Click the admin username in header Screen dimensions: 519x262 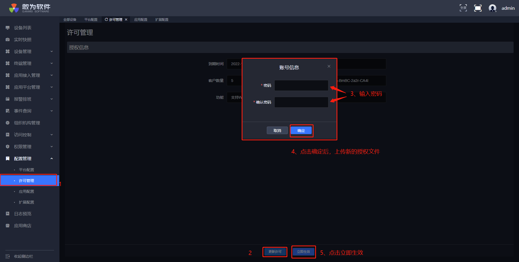508,8
